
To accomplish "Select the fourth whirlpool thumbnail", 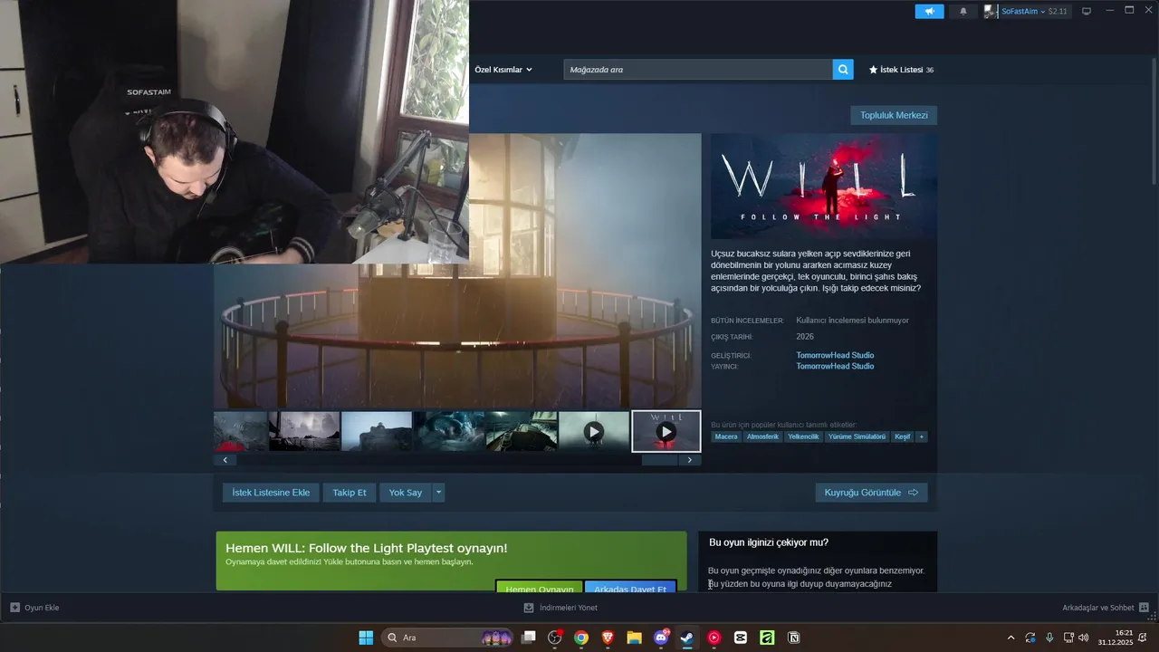I will (x=449, y=431).
